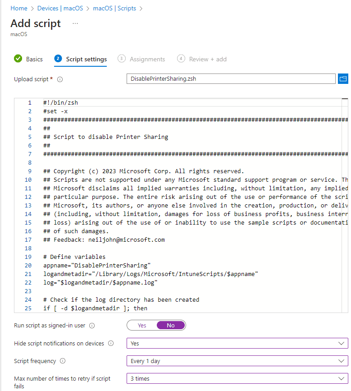Open macOS | Scripts breadcrumb link

click(x=114, y=8)
